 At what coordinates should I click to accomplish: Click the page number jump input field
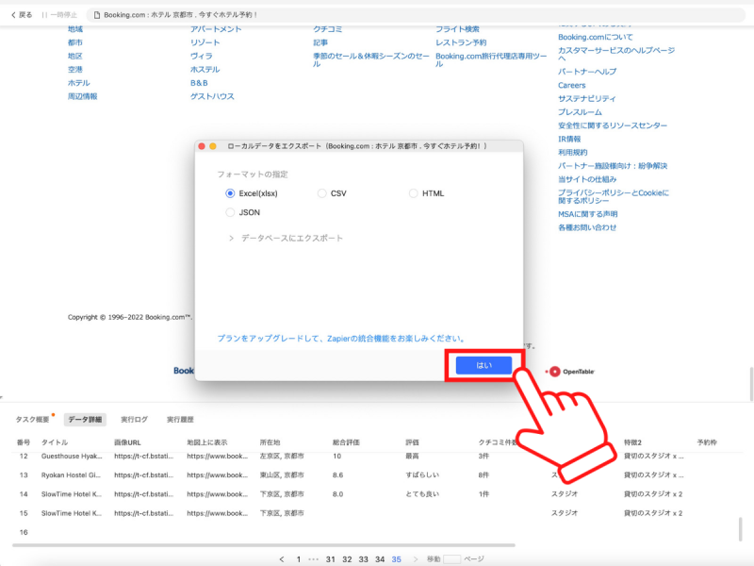pyautogui.click(x=452, y=559)
